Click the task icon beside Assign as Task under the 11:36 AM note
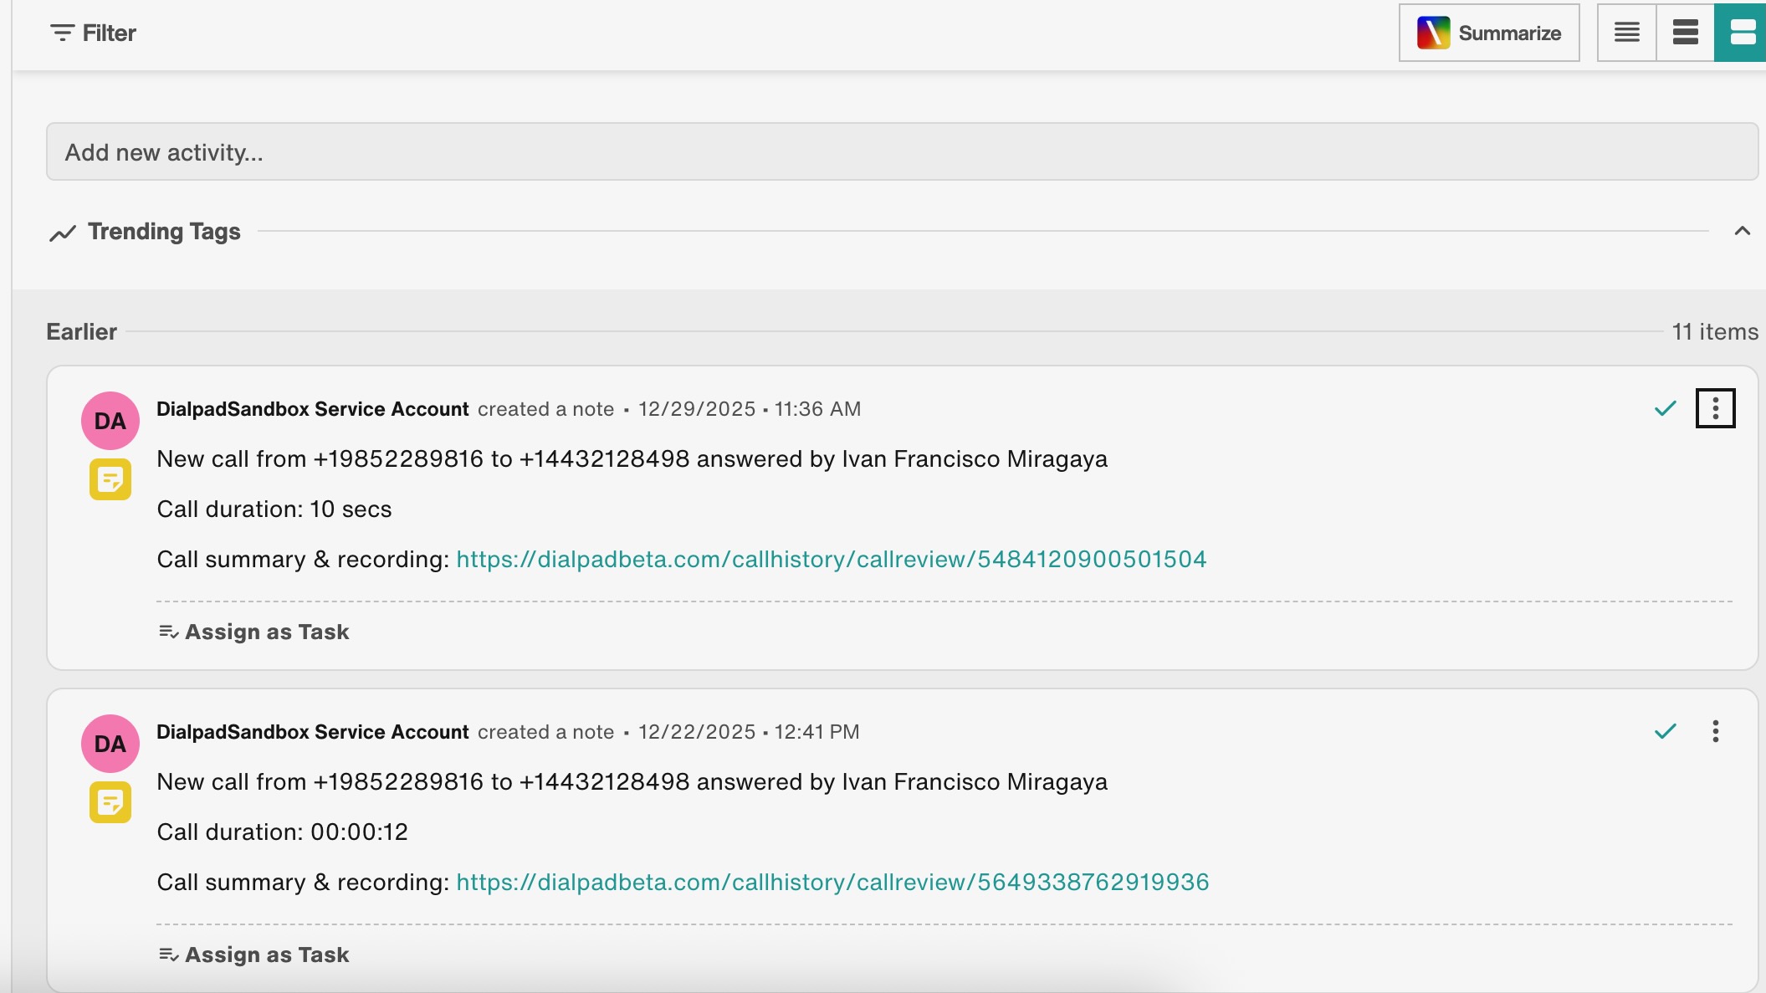1766x993 pixels. click(168, 632)
